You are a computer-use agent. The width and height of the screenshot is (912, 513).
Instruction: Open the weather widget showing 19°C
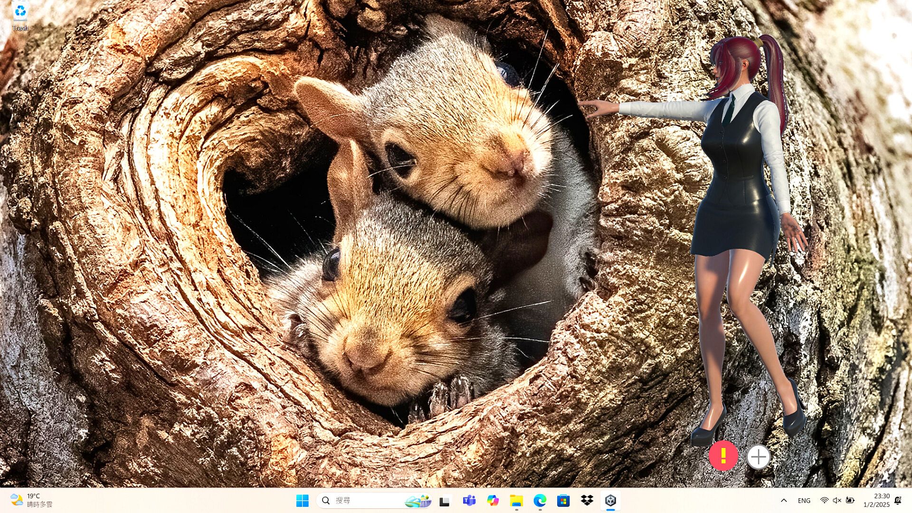coord(31,500)
